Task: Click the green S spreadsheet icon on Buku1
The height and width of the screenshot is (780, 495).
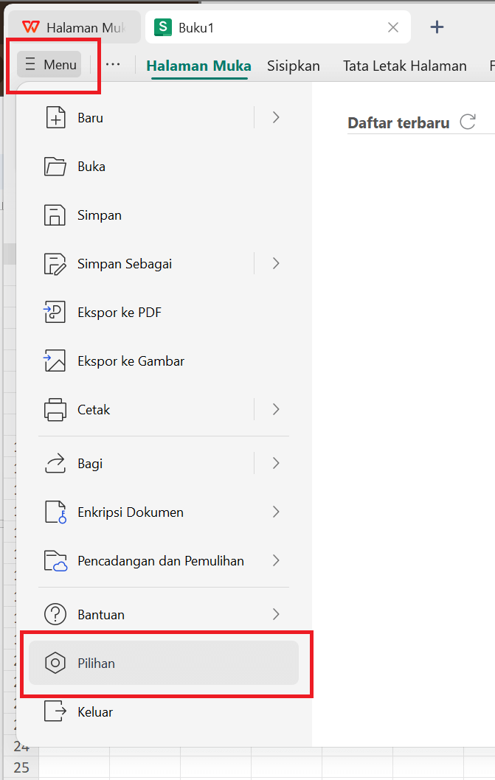Action: [162, 27]
